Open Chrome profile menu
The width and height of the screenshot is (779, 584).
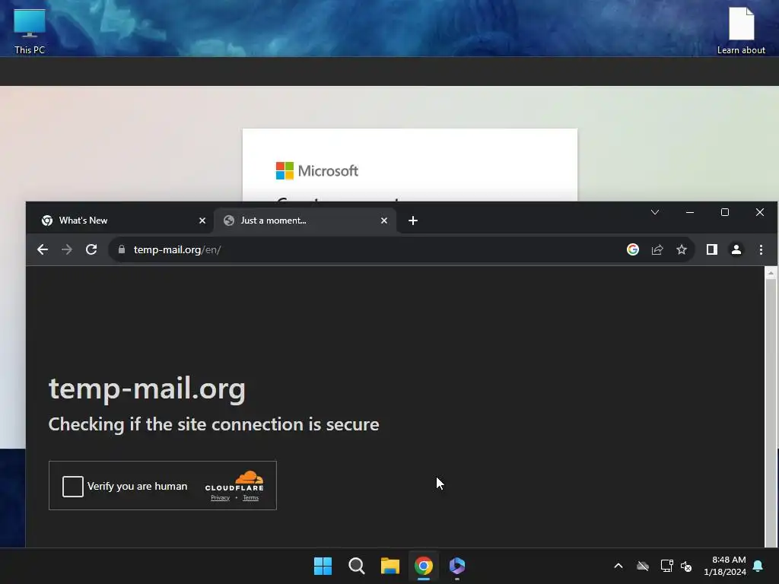(736, 249)
